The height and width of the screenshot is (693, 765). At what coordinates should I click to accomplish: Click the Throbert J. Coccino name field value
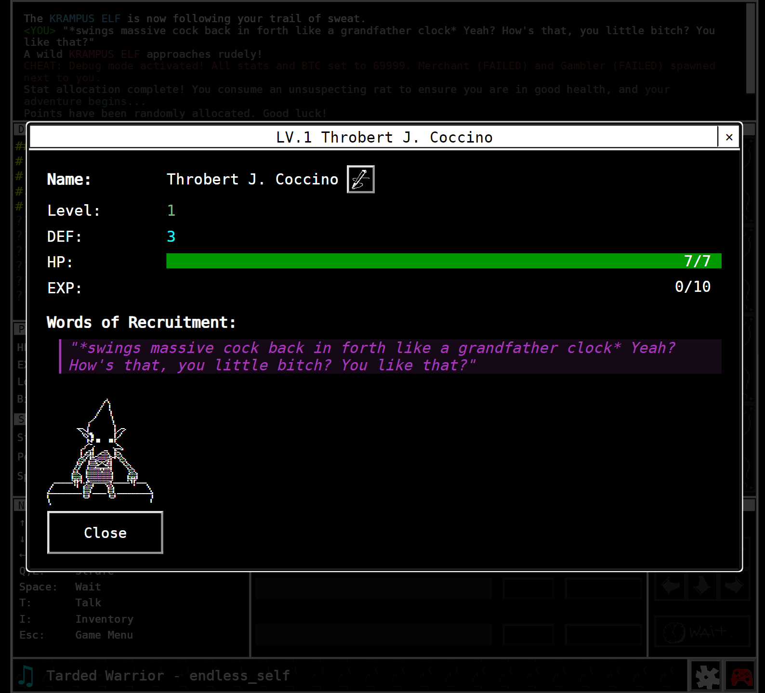252,179
